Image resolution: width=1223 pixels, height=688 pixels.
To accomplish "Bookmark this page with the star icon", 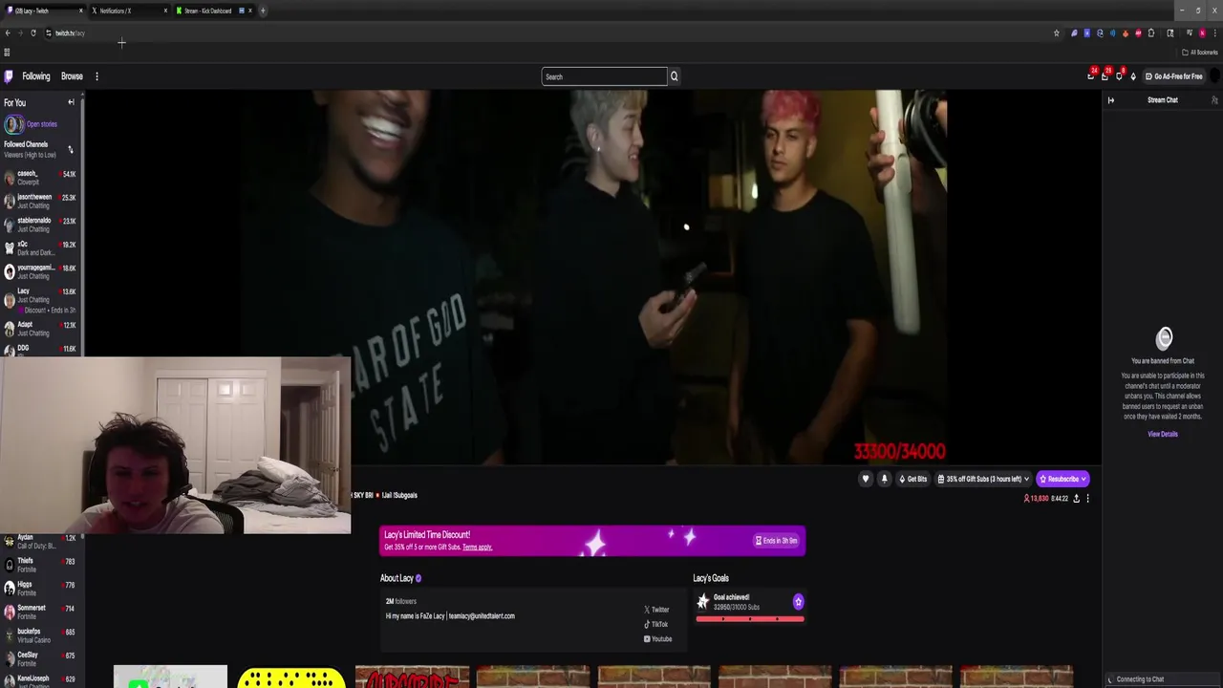I will click(1056, 33).
